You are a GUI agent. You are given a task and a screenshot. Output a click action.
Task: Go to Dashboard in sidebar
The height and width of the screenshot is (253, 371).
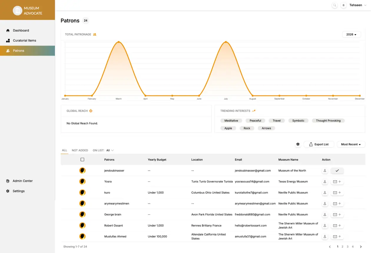point(27,30)
